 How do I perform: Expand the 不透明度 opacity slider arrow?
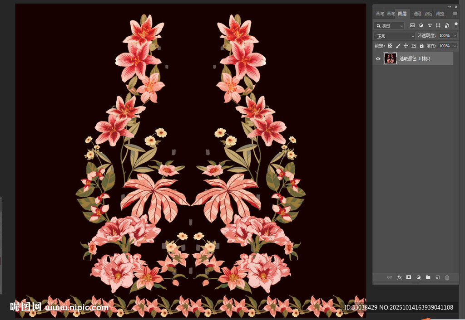pos(455,35)
